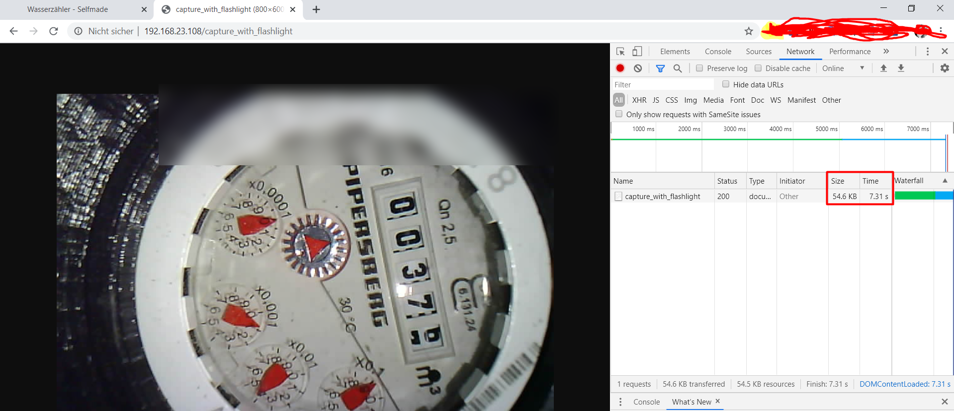Export HAR file with download icon
This screenshot has height=411, width=954.
901,68
